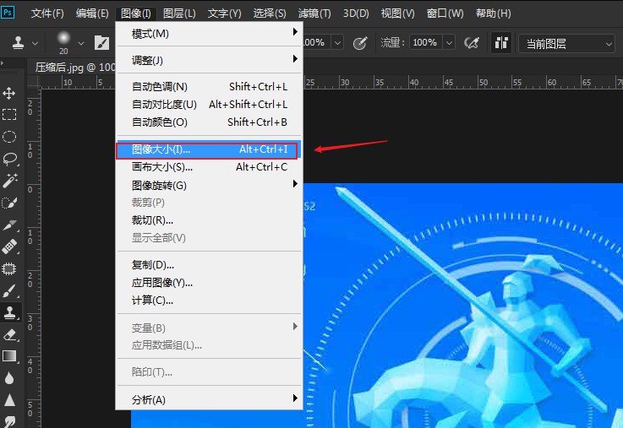623x428 pixels.
Task: Open the 当前图层 sample dropdown
Action: click(x=567, y=43)
